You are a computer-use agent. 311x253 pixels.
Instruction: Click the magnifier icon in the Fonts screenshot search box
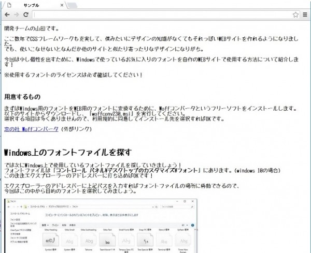click(192, 207)
